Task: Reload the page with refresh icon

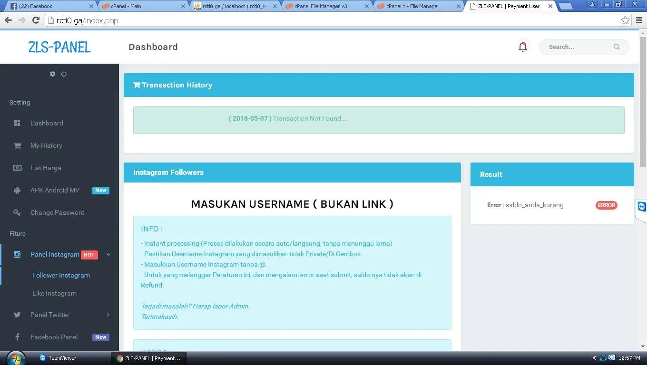Action: click(x=36, y=20)
